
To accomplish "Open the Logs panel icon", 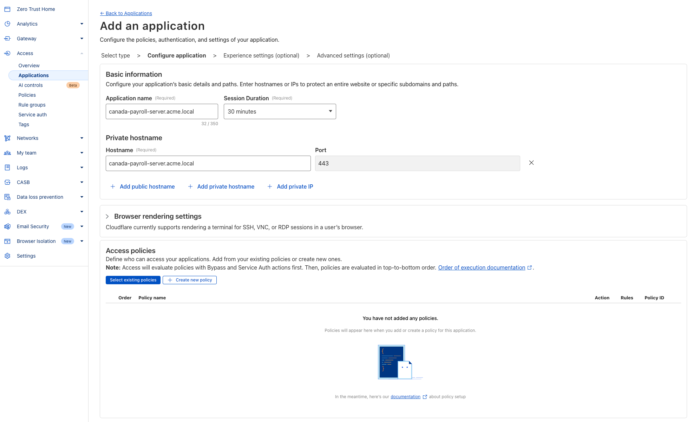I will pos(7,167).
